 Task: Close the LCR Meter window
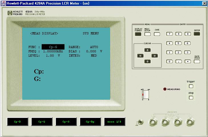[204, 3]
